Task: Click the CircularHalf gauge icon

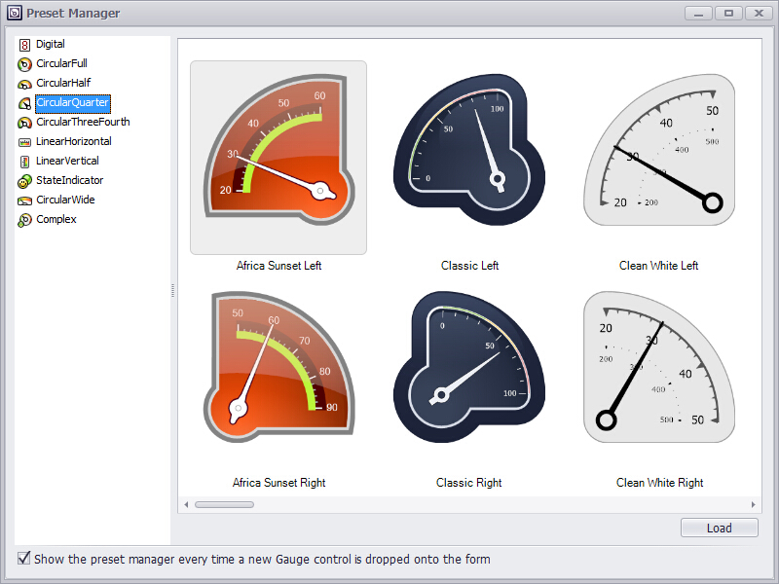Action: [24, 84]
